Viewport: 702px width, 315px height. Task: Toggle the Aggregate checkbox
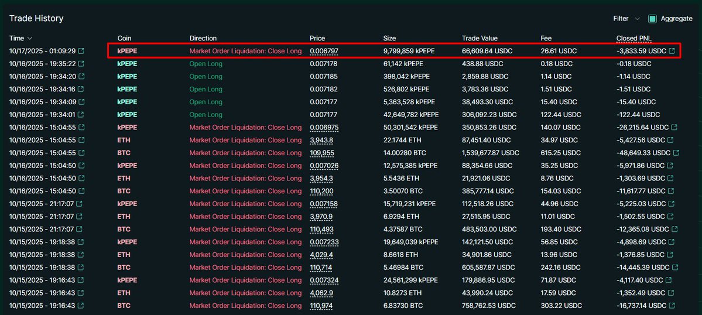coord(652,19)
